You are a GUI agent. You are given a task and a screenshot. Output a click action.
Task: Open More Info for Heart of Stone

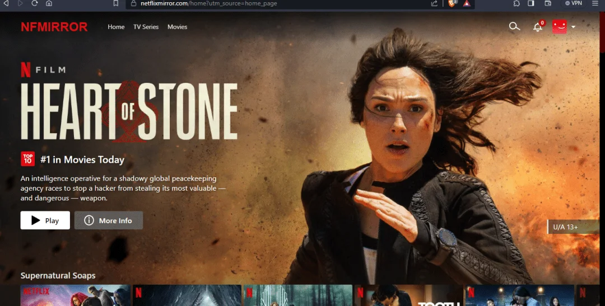pyautogui.click(x=109, y=220)
